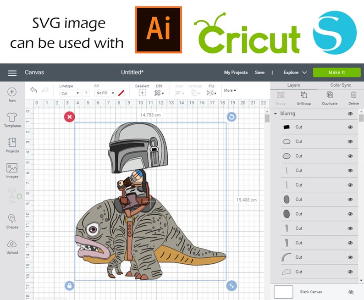Toggle visibility of curved arc Cut layer
364x300 pixels.
pyautogui.click(x=350, y=257)
